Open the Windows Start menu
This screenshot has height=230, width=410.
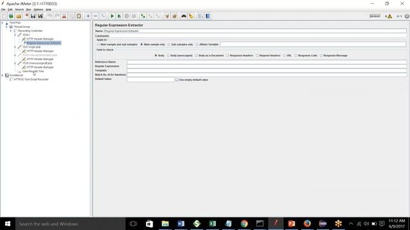pyautogui.click(x=8, y=224)
